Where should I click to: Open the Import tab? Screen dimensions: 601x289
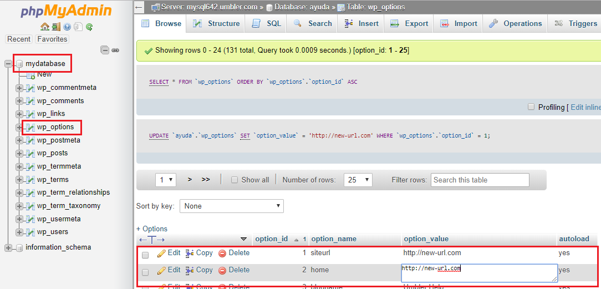[x=459, y=23]
